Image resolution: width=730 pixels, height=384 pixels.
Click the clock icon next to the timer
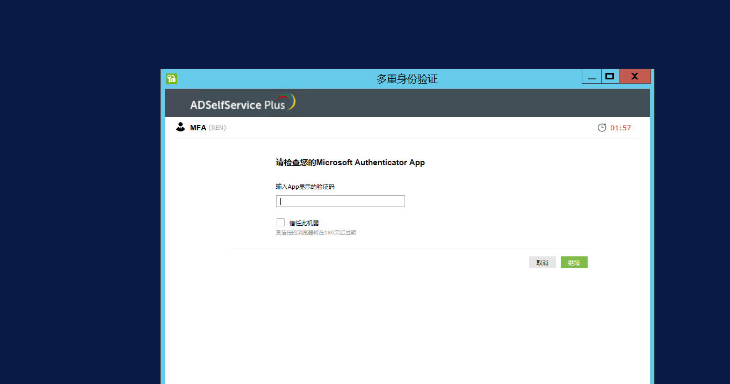click(x=602, y=128)
